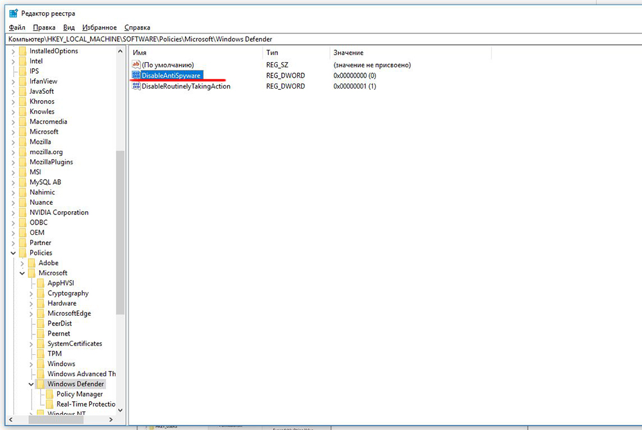Select the Policy Manager folder icon
Viewport: 642px width, 430px height.
pyautogui.click(x=49, y=394)
